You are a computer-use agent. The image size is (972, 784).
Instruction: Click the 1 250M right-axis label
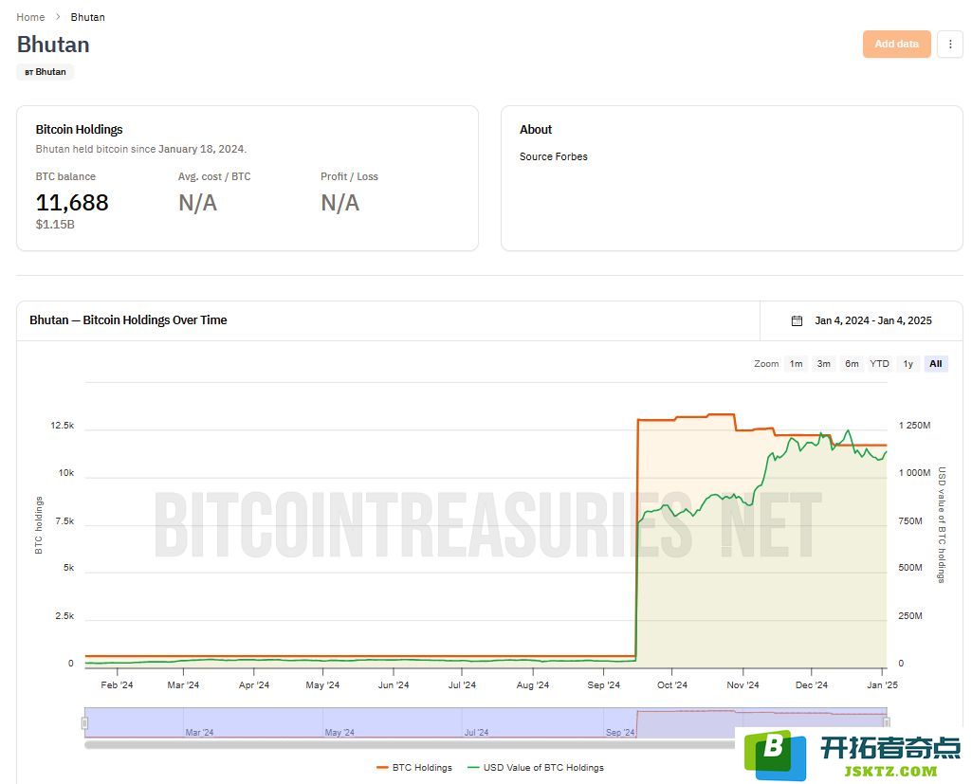tap(914, 425)
